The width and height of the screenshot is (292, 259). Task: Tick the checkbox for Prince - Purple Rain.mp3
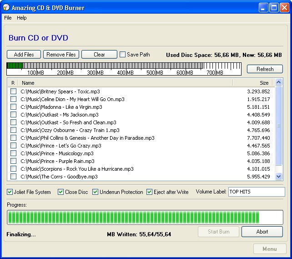[x=14, y=161]
